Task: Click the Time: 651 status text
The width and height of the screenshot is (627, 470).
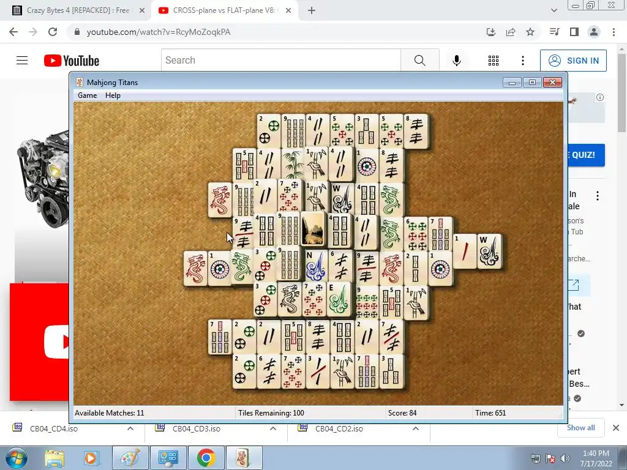Action: (490, 413)
